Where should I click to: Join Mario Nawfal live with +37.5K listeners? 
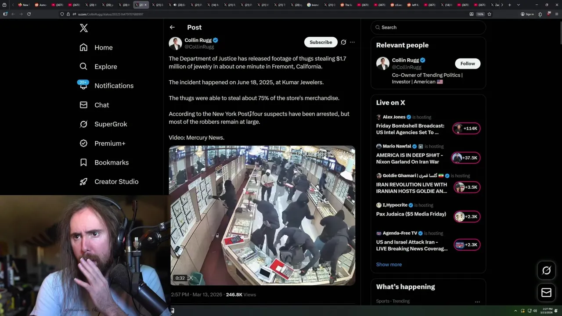coord(466,158)
